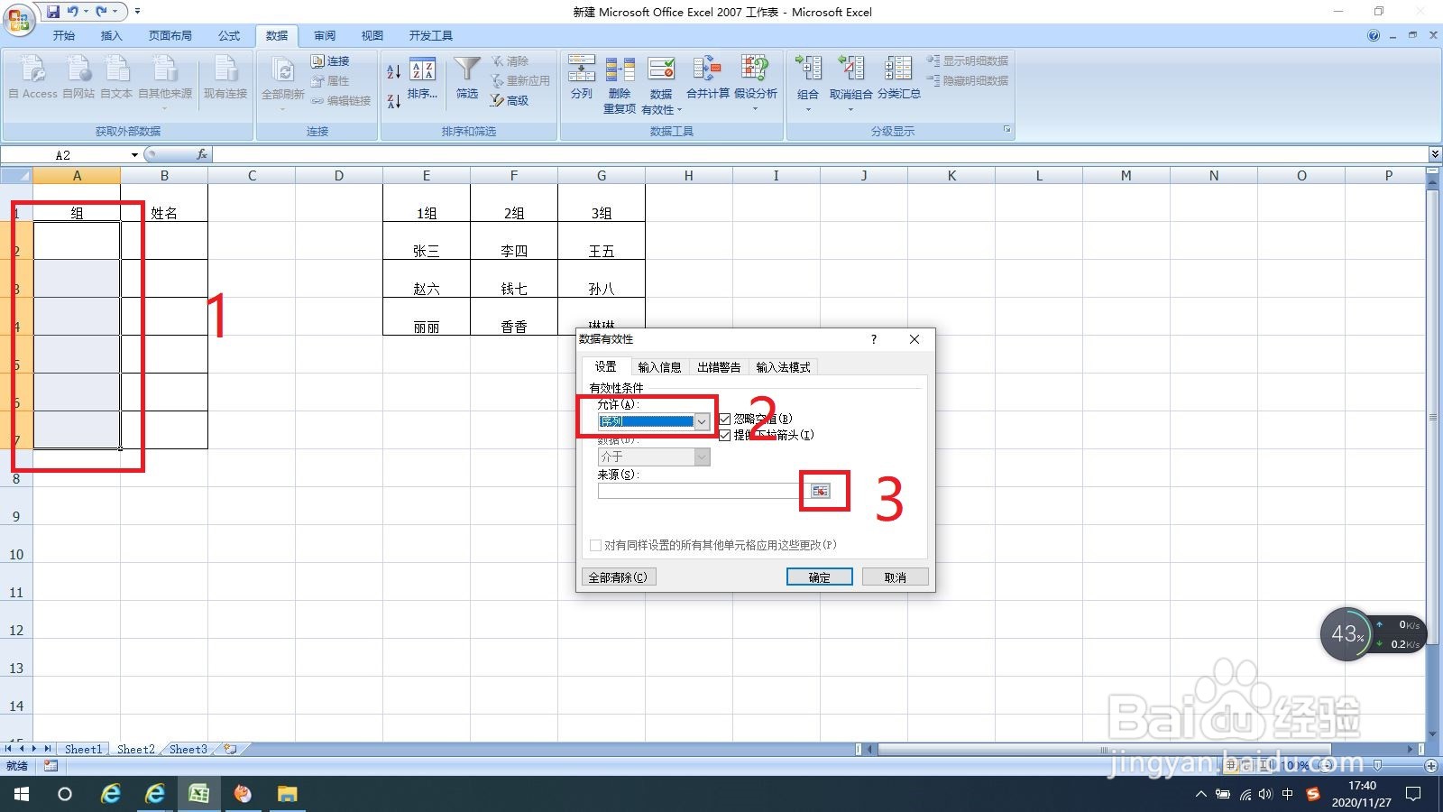Select the Sheet2 worksheet tab
Viewport: 1443px width, 812px height.
[x=135, y=749]
